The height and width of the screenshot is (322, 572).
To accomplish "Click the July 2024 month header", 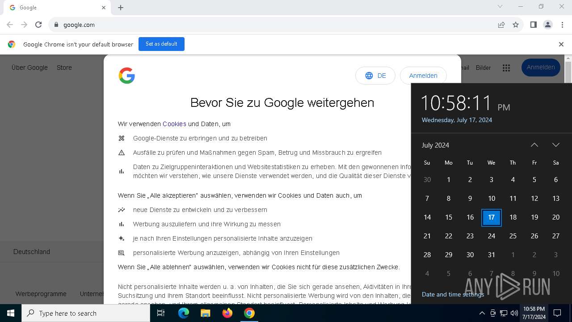I will click(435, 145).
